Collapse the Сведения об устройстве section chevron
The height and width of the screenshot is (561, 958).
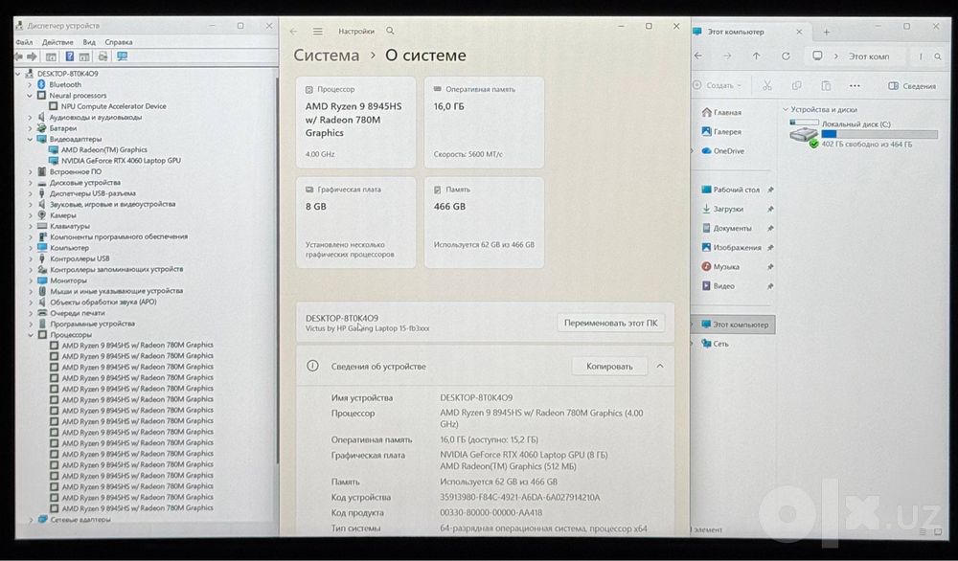(660, 367)
